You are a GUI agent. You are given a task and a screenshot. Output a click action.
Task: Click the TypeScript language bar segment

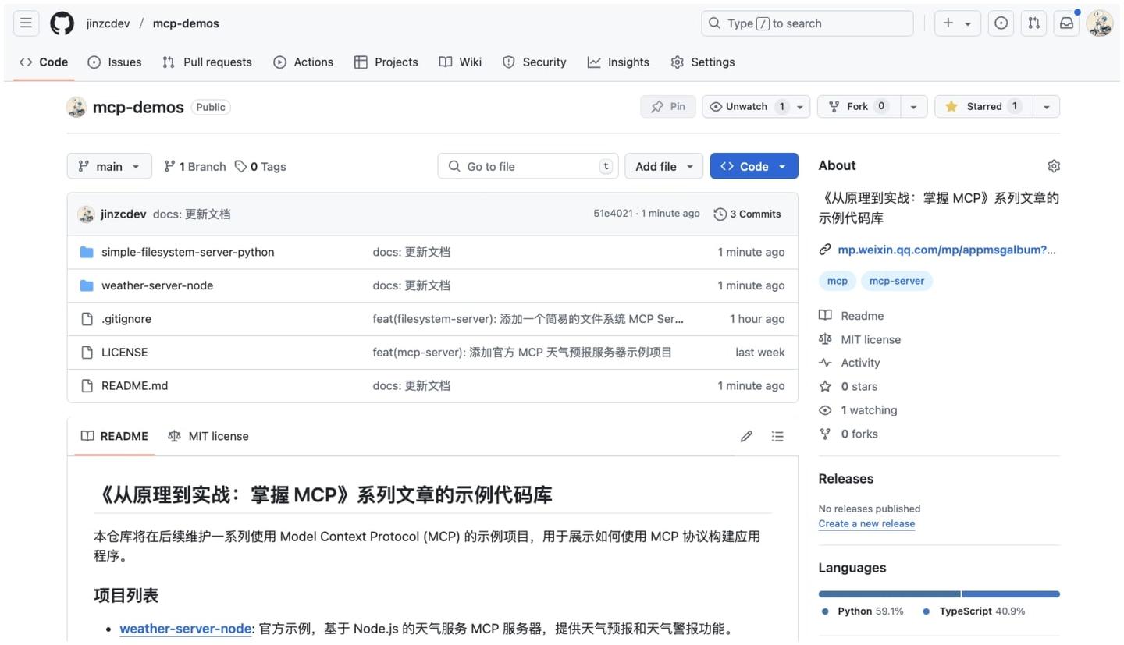[1011, 594]
